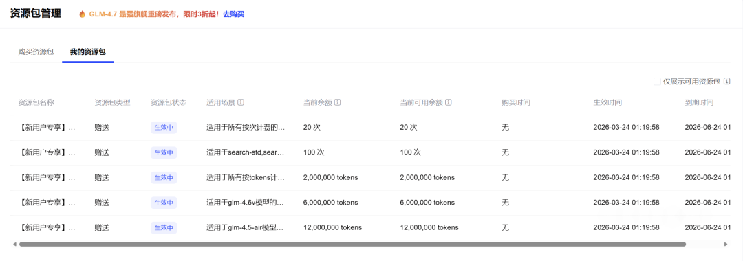Click 生效中 badge in 12,000,000 tokens row
This screenshot has width=743, height=261.
pos(164,227)
